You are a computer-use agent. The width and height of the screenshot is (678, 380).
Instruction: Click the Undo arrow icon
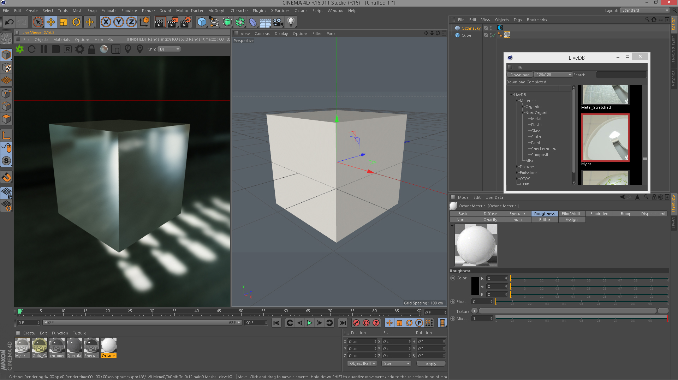pos(9,22)
